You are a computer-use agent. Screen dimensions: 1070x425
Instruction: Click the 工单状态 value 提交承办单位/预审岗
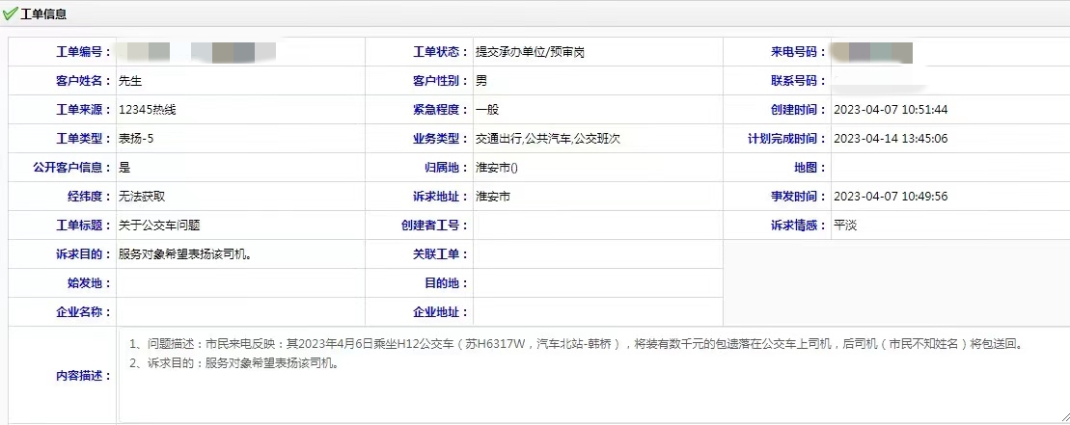pos(531,52)
